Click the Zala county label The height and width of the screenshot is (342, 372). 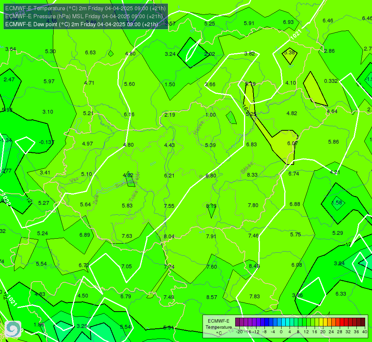(x=96, y=199)
